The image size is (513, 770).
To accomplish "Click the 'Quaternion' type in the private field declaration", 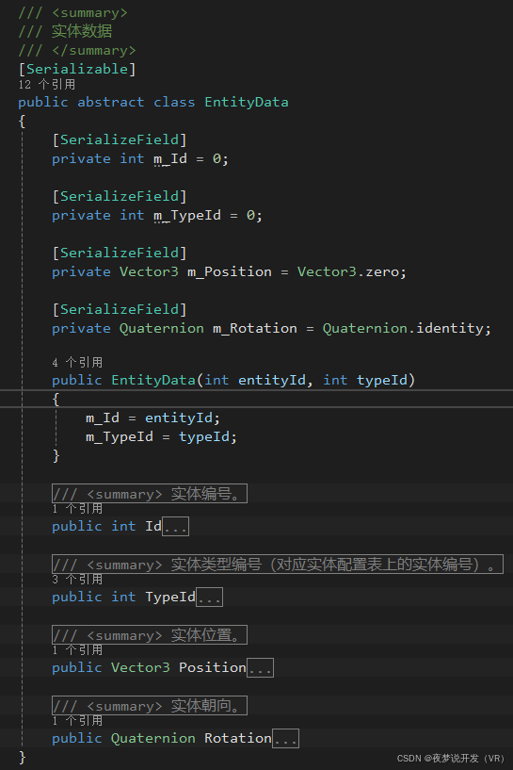I will pyautogui.click(x=161, y=329).
